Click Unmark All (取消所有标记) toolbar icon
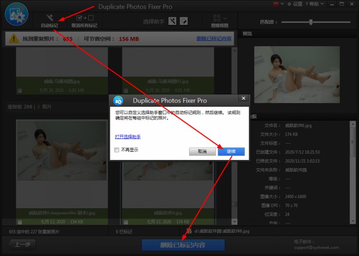Screen dimensions: 359x256 pyautogui.click(x=85, y=18)
